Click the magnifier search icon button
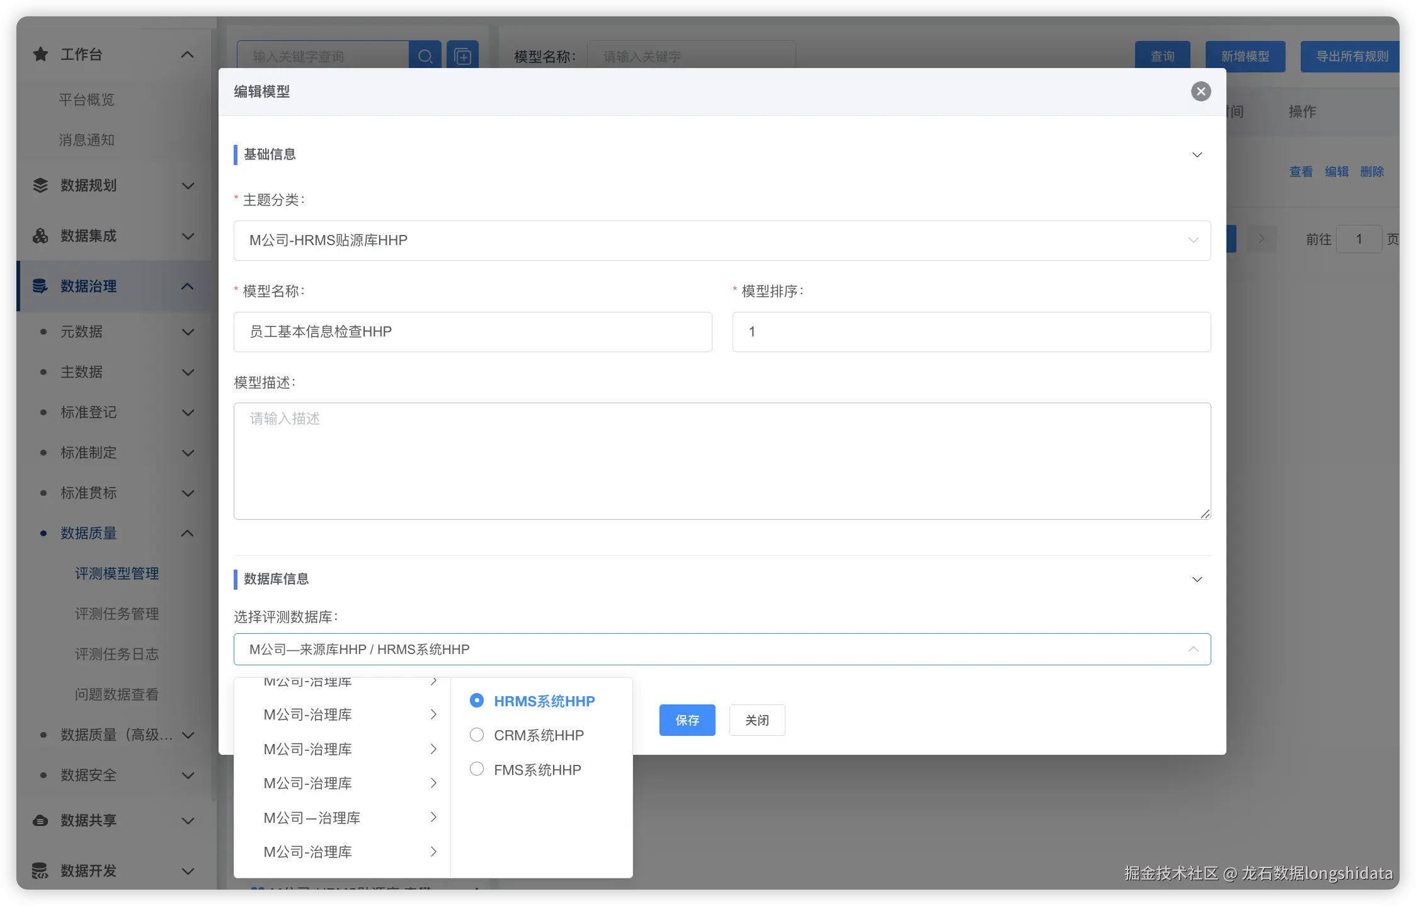 tap(425, 57)
